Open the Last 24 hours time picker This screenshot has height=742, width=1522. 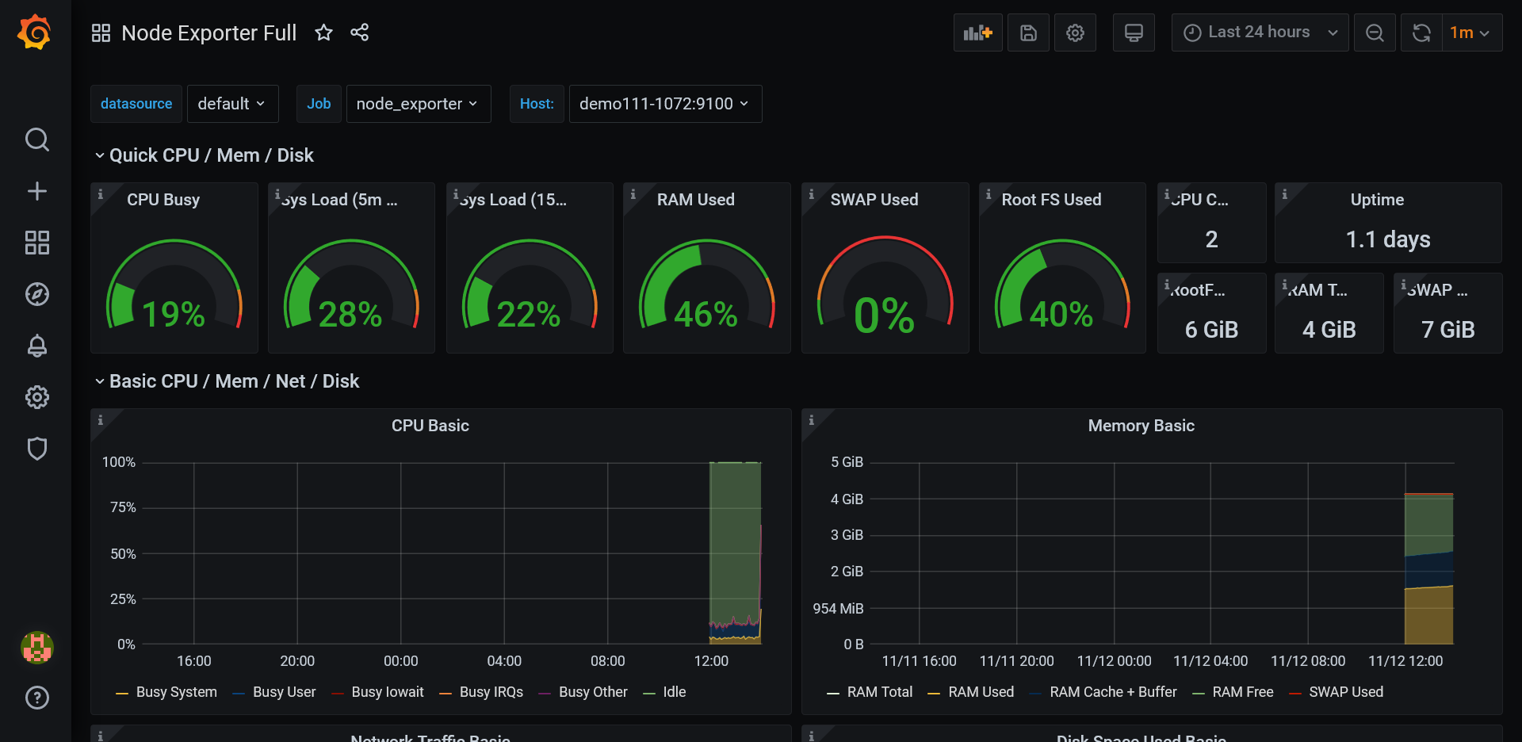[x=1260, y=33]
